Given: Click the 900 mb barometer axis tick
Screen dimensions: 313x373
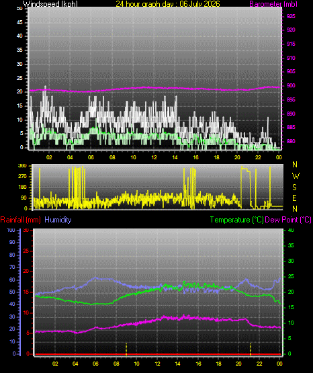Looking at the screenshot, I should [291, 85].
